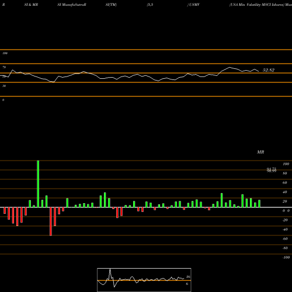Screen dimensions: 292x292
Task: Click the 'SI & MR' header label
Action: coord(31,5)
